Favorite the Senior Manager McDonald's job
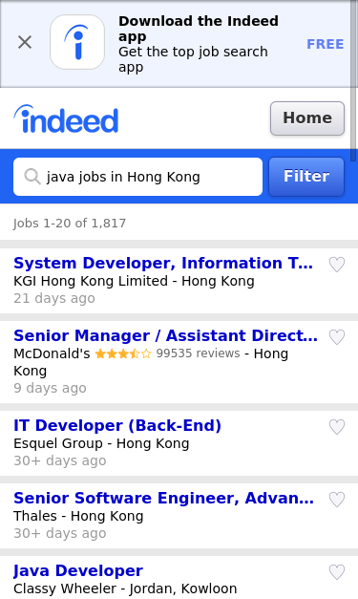 coord(337,337)
